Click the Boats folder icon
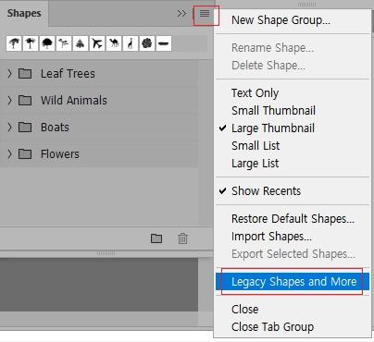 tap(25, 127)
